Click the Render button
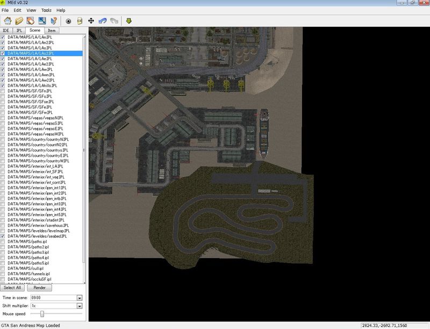This screenshot has height=329, width=430. pyautogui.click(x=39, y=288)
